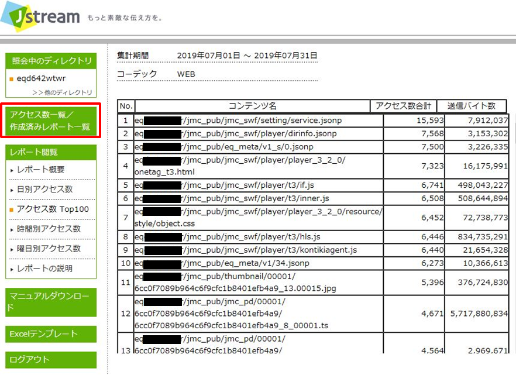The width and height of the screenshot is (516, 375).
Task: Click sent bytes value 498,043,227
Action: tap(483, 185)
